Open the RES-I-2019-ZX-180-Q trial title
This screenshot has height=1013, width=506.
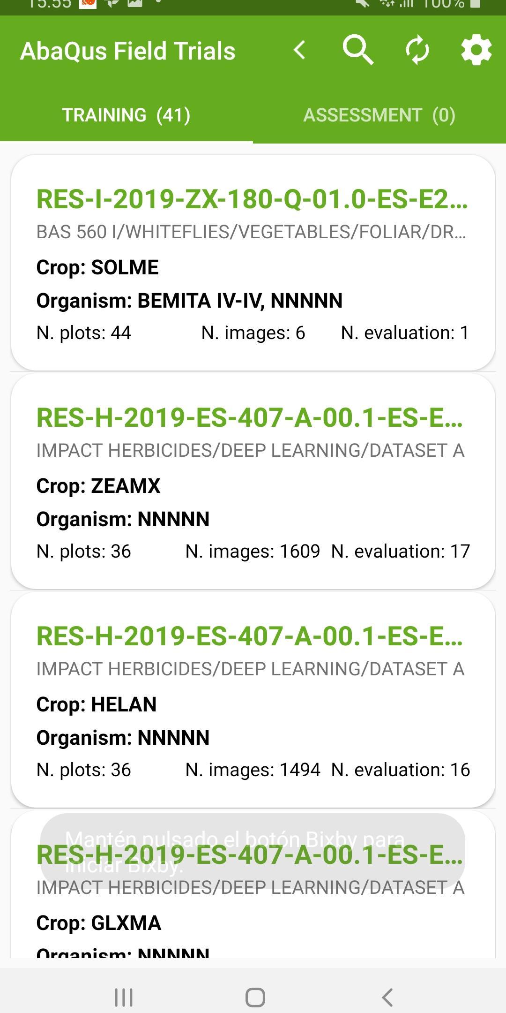pyautogui.click(x=252, y=199)
